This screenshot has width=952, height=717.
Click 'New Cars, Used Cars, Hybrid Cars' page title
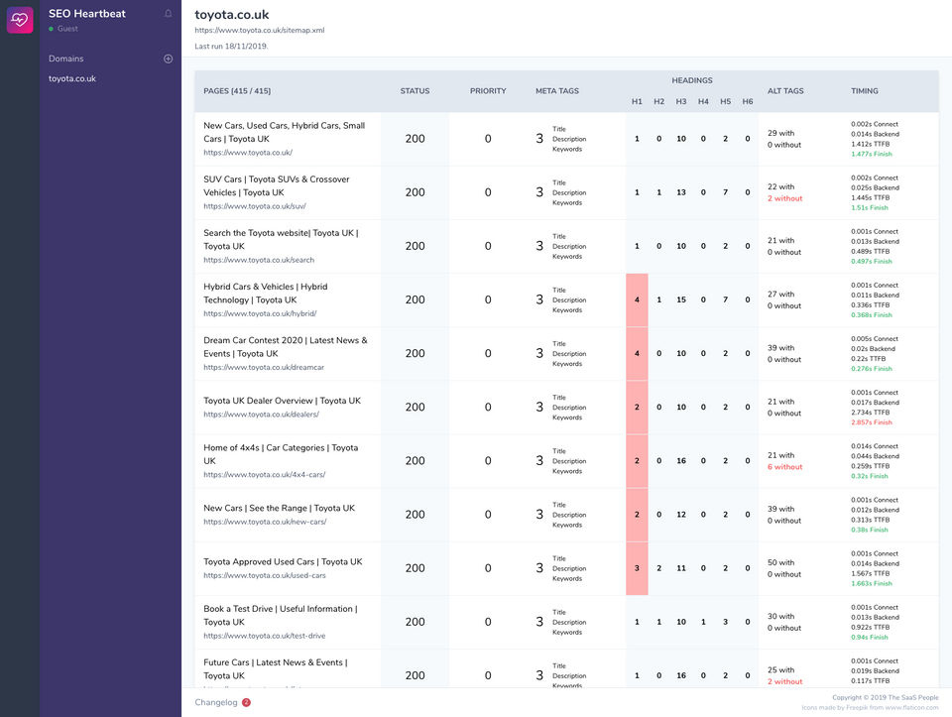285,132
